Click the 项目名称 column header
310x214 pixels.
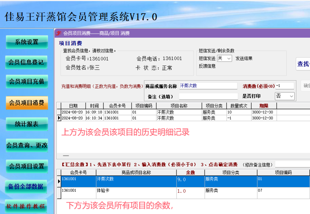[x=179, y=106]
